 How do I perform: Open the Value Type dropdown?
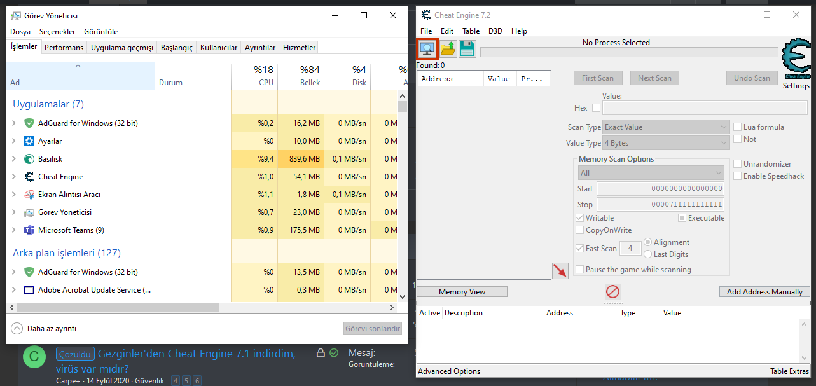click(x=666, y=143)
